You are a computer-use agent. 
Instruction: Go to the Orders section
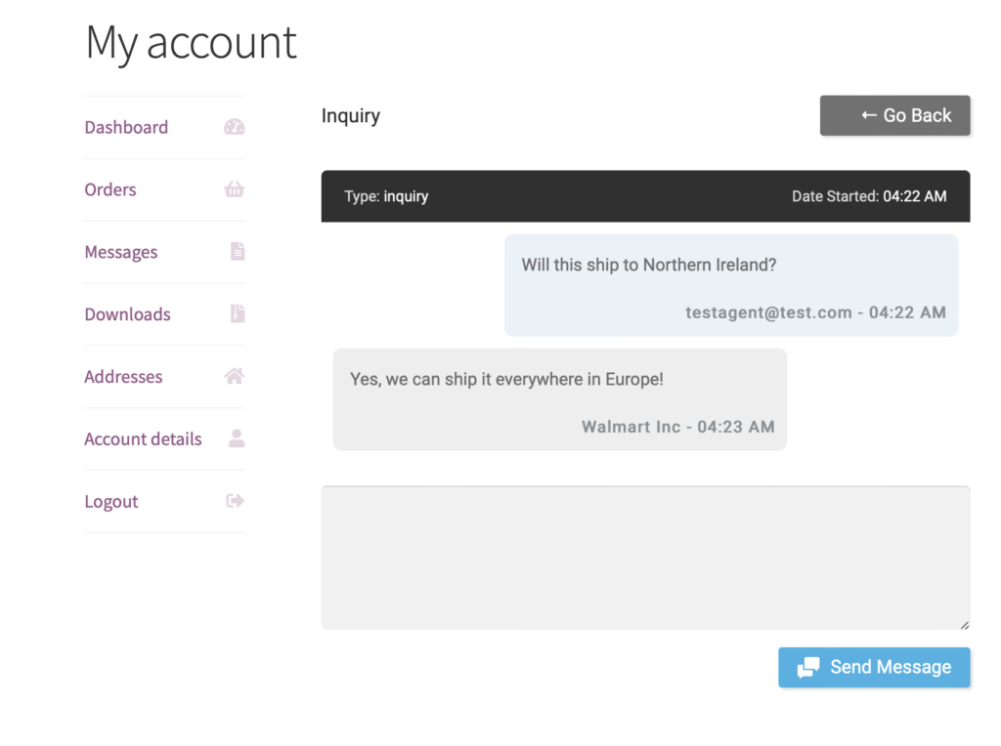point(110,190)
